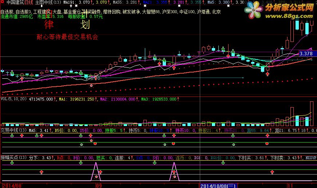
Task: Click the XG1价: 0.00 readout
Action: pyautogui.click(x=222, y=158)
